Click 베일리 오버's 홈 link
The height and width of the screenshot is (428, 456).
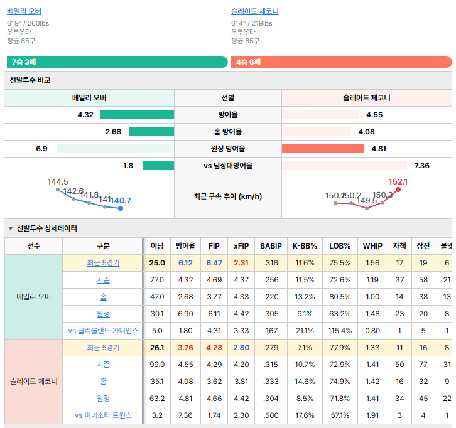point(103,297)
